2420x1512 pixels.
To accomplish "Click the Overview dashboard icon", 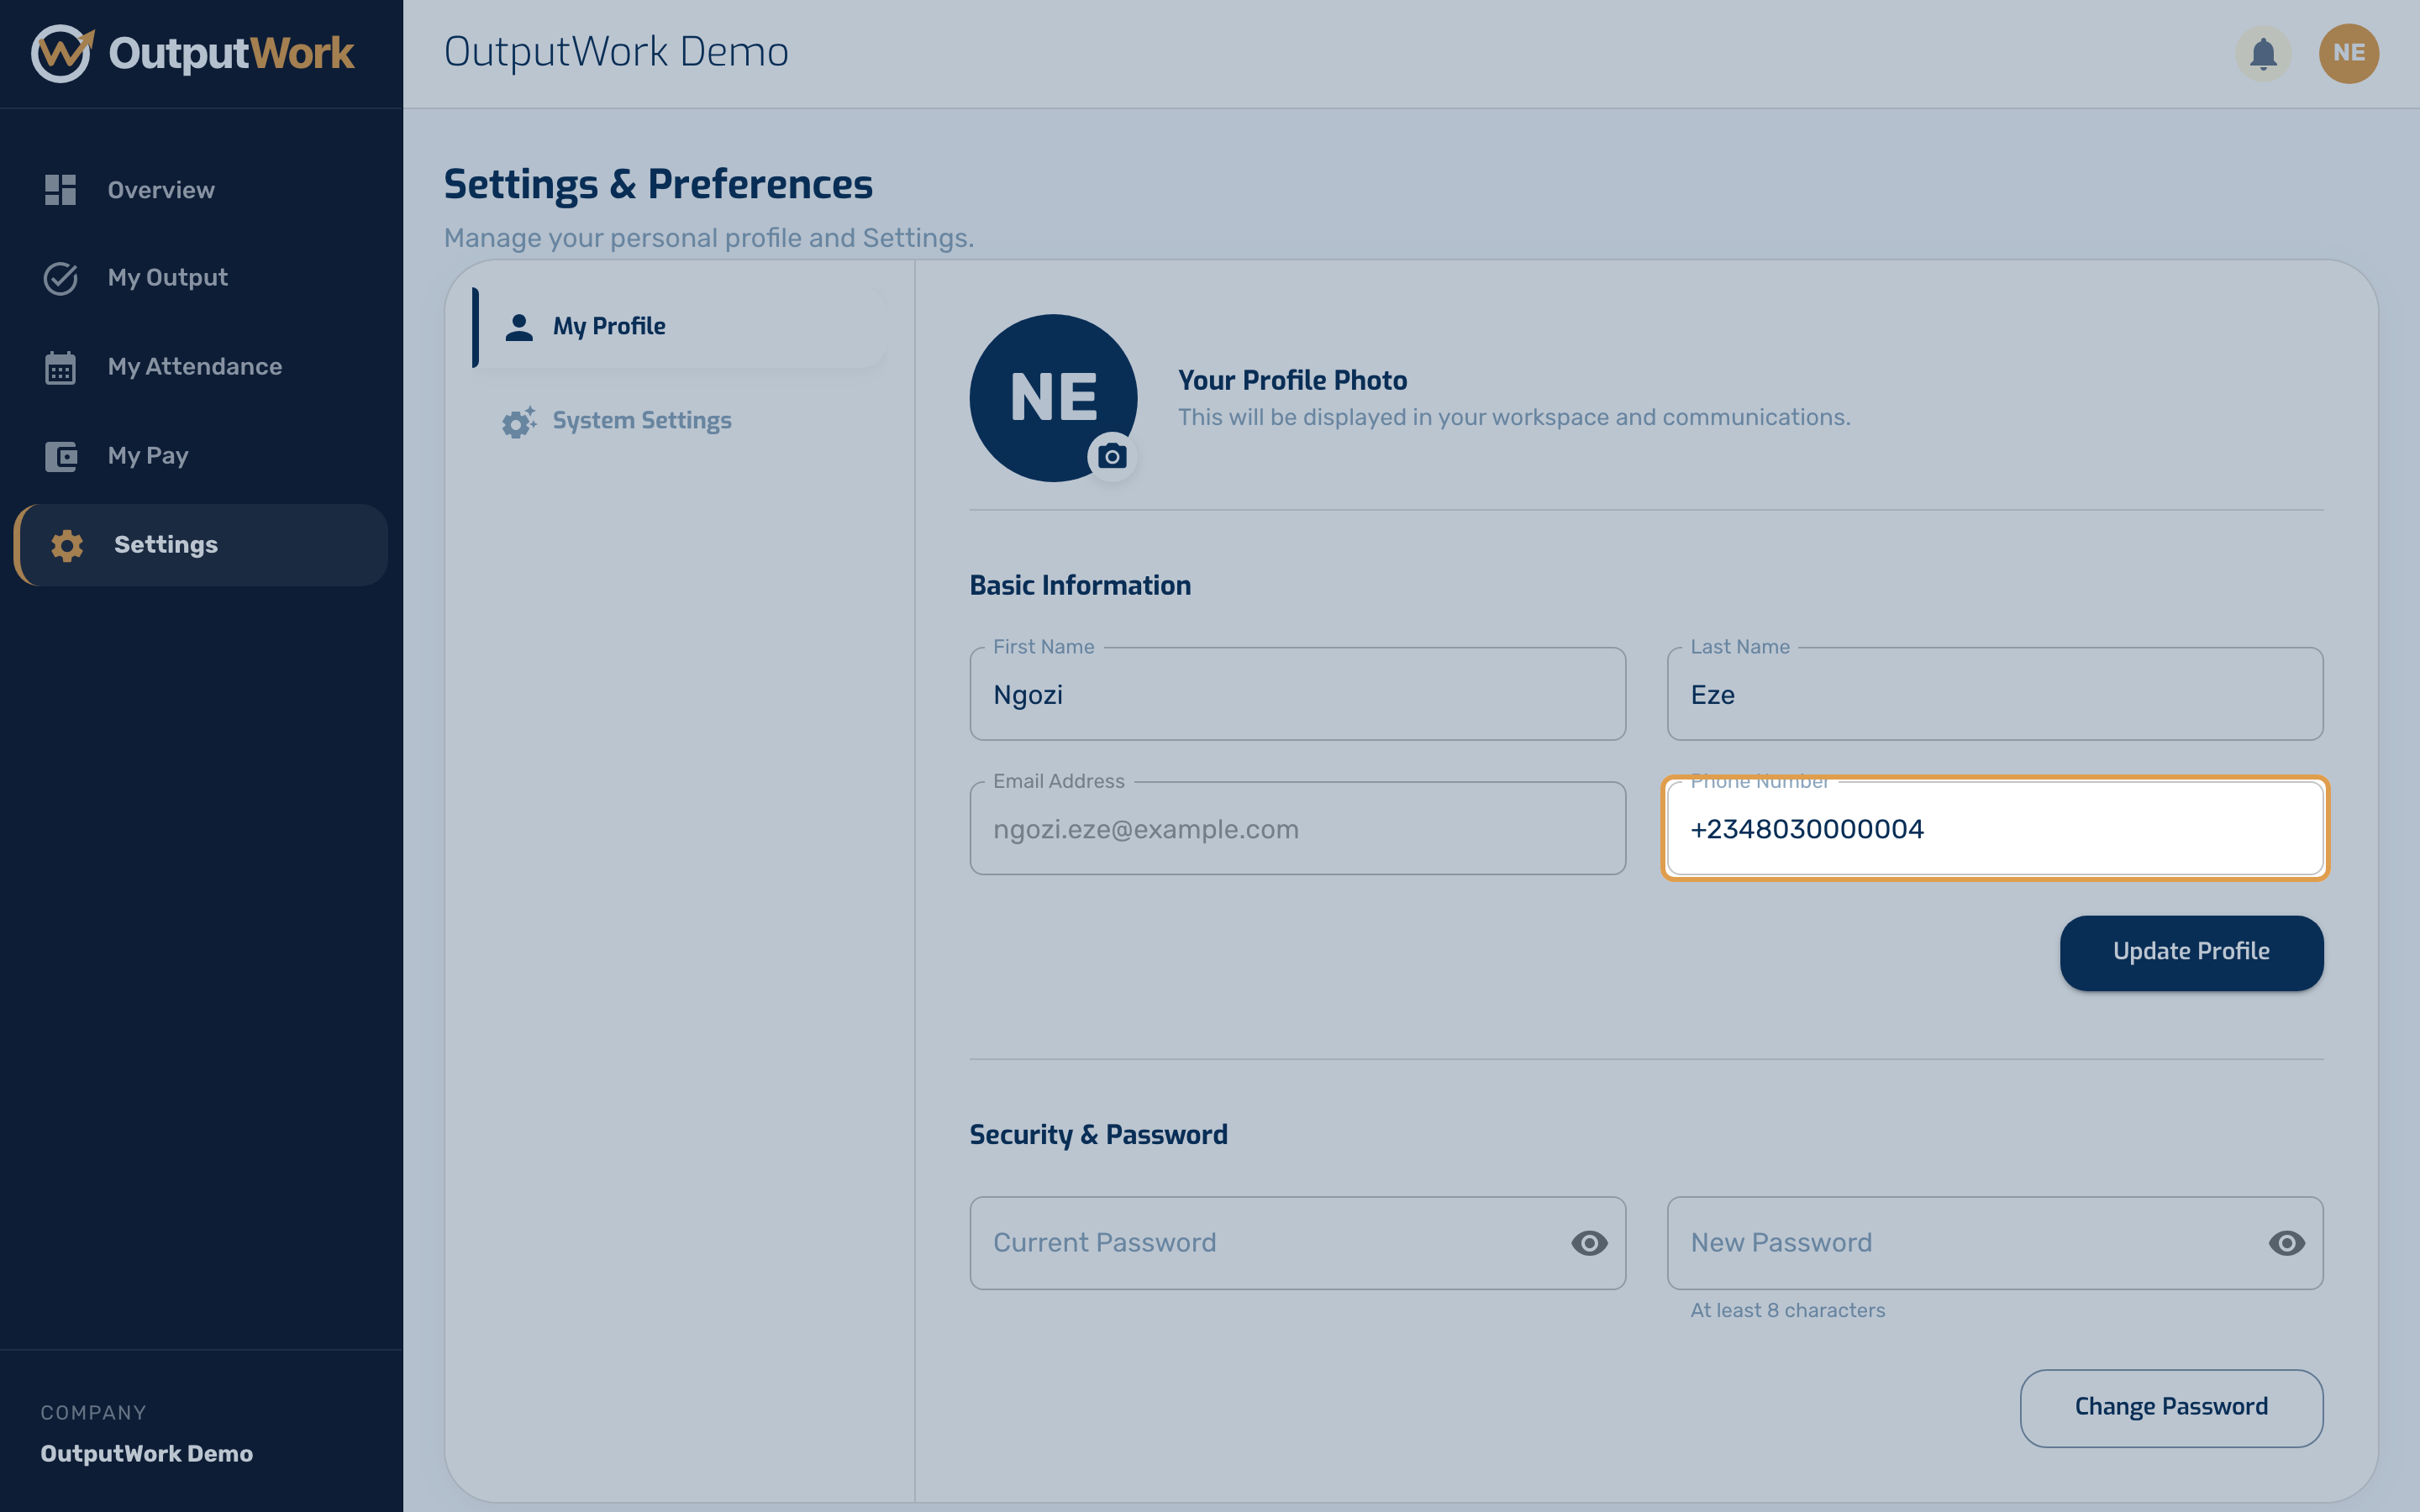I will point(60,190).
